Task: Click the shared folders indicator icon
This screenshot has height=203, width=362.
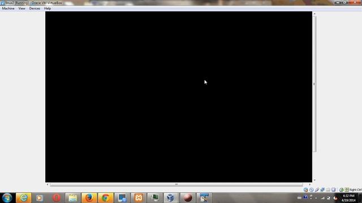Action: coord(328,189)
